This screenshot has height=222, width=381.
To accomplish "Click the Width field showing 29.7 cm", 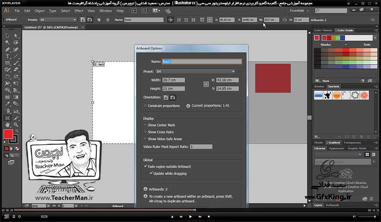I will [173, 80].
